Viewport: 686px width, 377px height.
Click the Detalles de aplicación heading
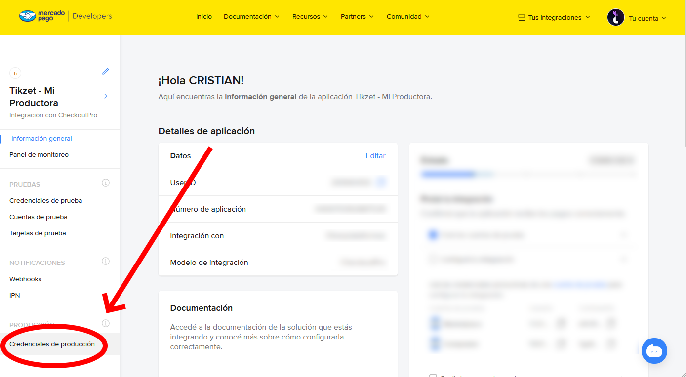coord(206,131)
